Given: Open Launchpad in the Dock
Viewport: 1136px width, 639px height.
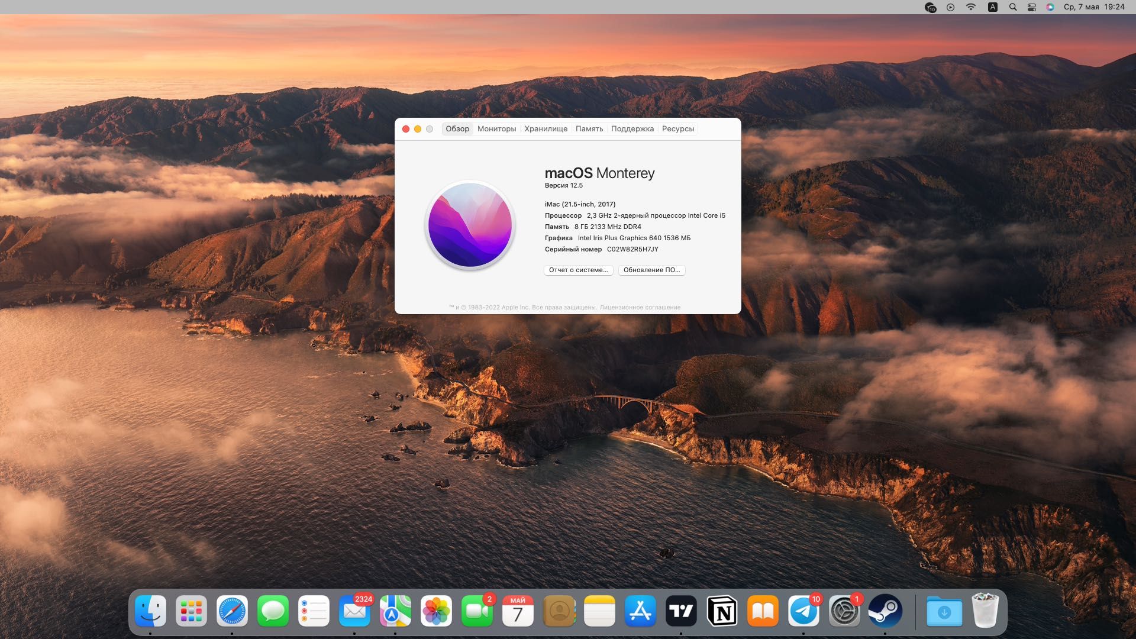Looking at the screenshot, I should tap(191, 611).
